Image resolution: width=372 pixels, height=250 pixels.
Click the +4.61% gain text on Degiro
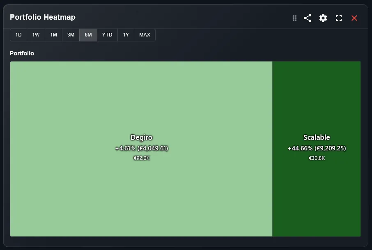pyautogui.click(x=141, y=148)
